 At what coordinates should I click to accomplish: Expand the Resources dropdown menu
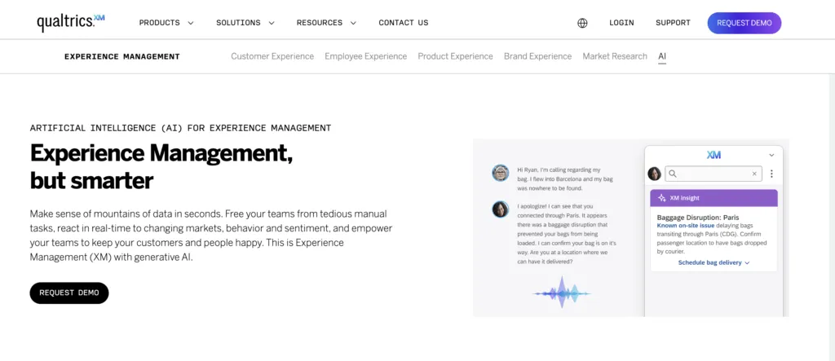(x=326, y=23)
